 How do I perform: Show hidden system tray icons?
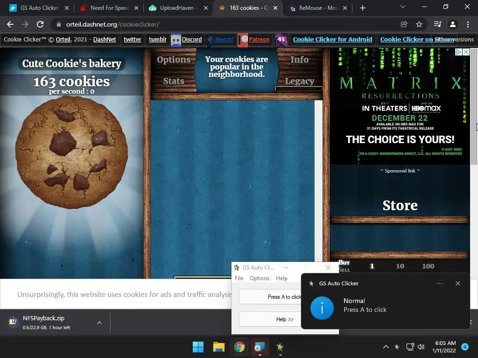pyautogui.click(x=386, y=347)
